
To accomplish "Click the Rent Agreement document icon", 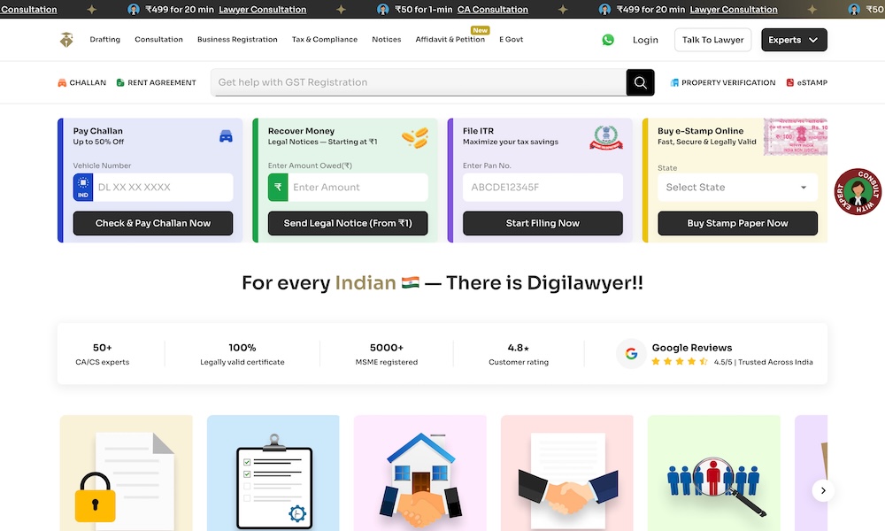I will (x=120, y=82).
